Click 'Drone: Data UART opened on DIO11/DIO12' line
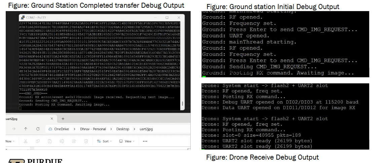This screenshot has height=163, width=375. point(278,108)
